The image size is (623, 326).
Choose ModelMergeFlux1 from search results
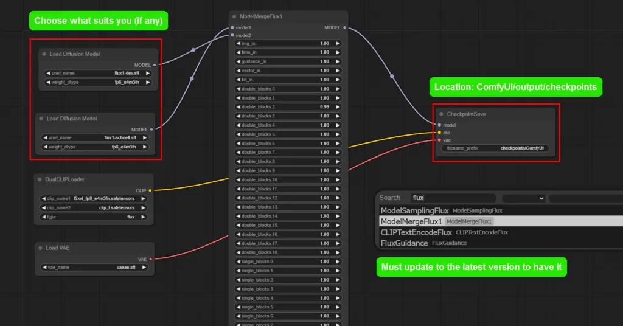click(x=501, y=221)
